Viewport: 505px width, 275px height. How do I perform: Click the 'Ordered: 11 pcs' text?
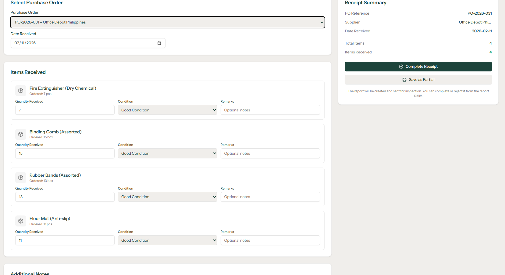click(x=41, y=224)
